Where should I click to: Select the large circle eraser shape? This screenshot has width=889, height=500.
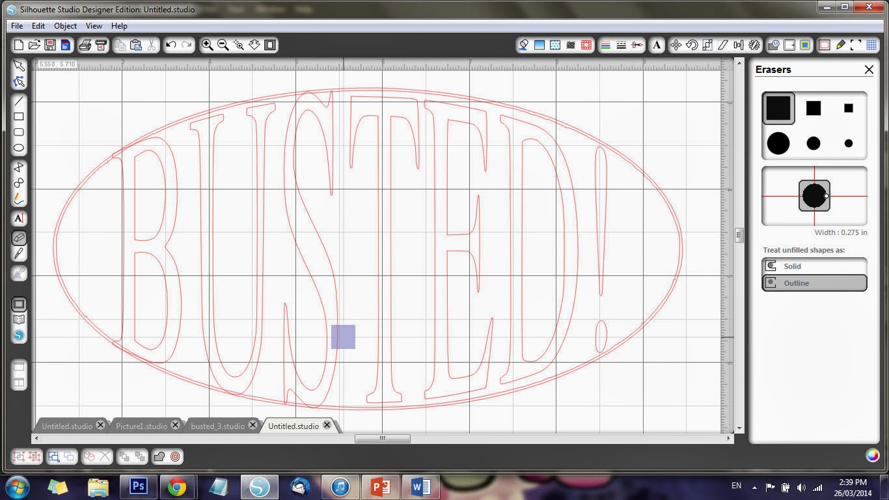coord(778,144)
